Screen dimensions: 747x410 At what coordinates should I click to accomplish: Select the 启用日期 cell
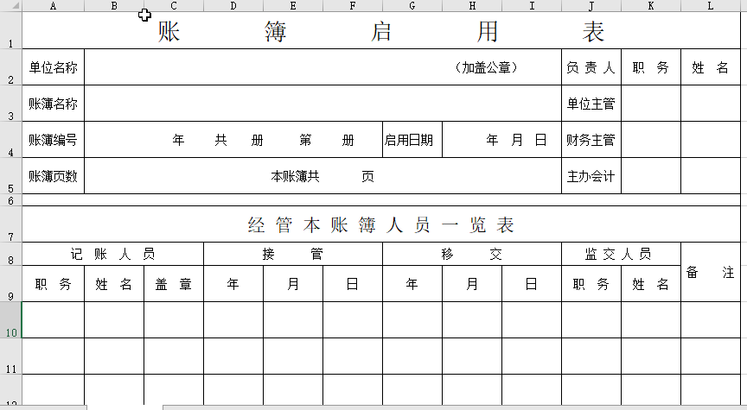point(412,140)
